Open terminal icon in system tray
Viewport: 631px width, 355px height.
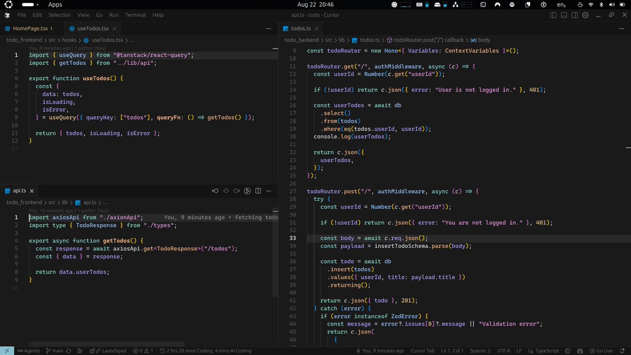[x=483, y=4]
